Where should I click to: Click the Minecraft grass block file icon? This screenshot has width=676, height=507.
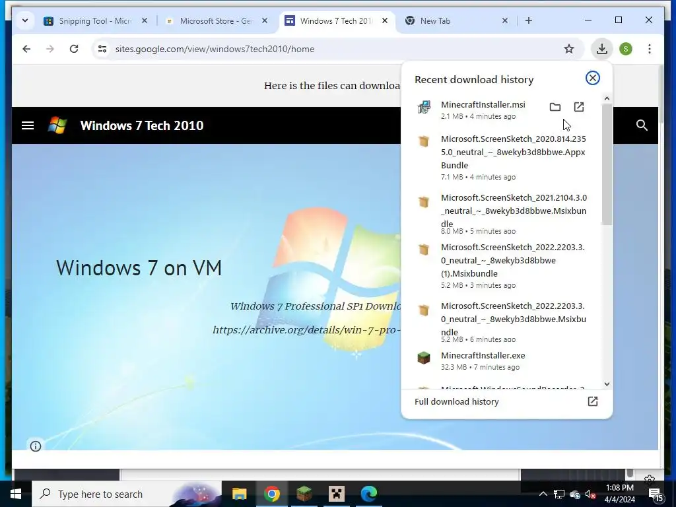(424, 358)
